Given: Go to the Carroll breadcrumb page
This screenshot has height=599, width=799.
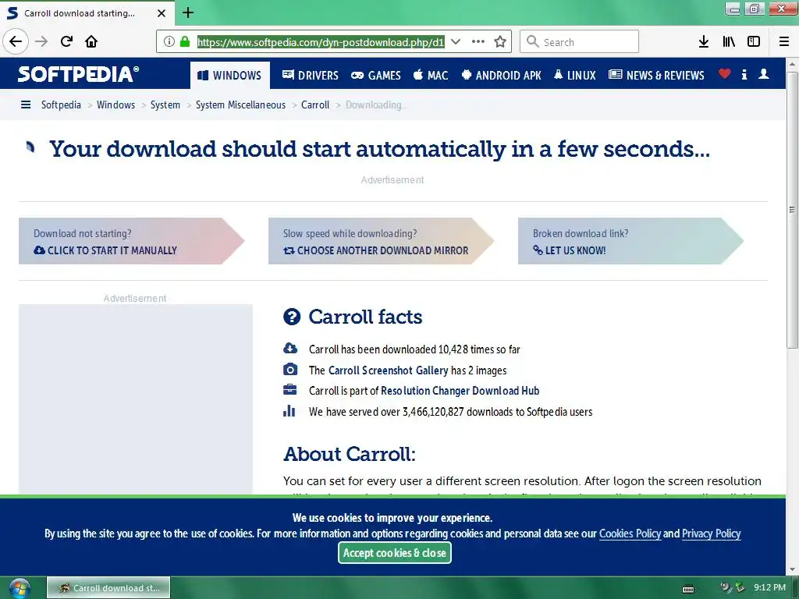Looking at the screenshot, I should (x=315, y=105).
